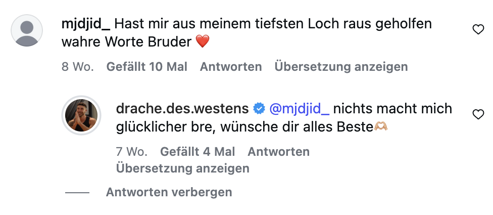Open the mjdjid_ username profile link
Viewport: 493px width, 215px height.
point(85,23)
